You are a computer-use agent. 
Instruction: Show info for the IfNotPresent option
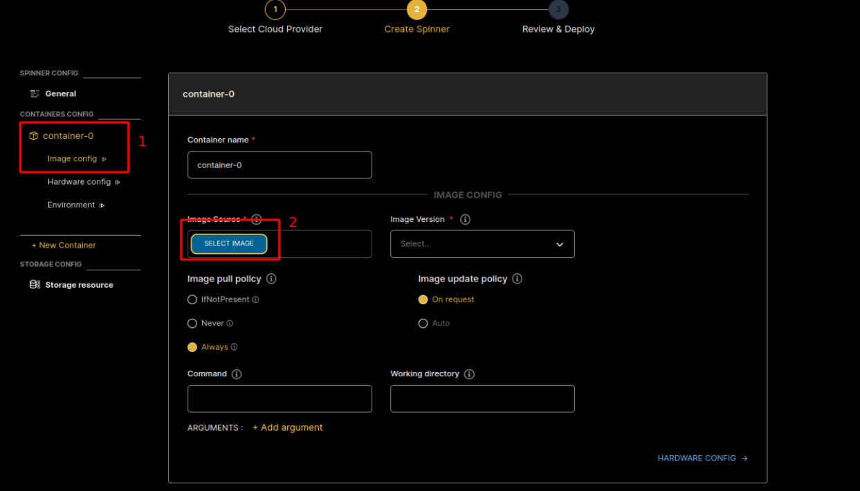(255, 300)
